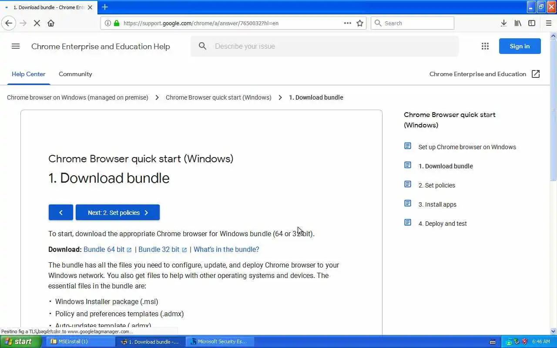Open Chrome Enterprise and Education link
The height and width of the screenshot is (348, 557).
(x=478, y=74)
